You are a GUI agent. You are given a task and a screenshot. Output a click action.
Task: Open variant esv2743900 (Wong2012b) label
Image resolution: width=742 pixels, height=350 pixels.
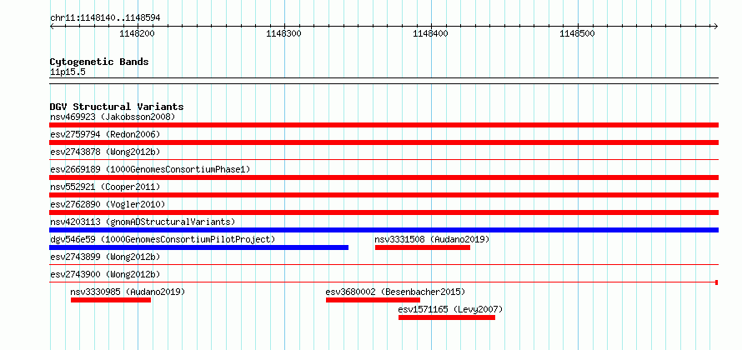click(x=105, y=274)
